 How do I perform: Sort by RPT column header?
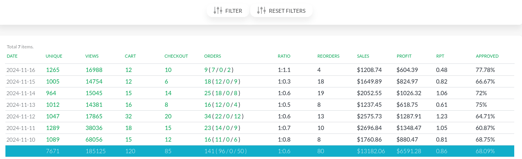[x=440, y=56]
